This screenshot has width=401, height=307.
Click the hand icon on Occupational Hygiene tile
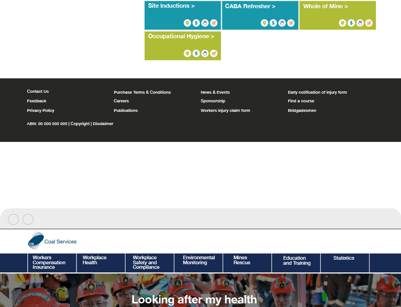pyautogui.click(x=205, y=53)
